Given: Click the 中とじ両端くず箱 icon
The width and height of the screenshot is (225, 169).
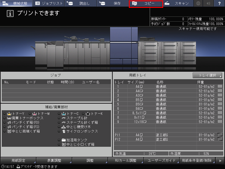Looking at the screenshot, I should (9, 131).
